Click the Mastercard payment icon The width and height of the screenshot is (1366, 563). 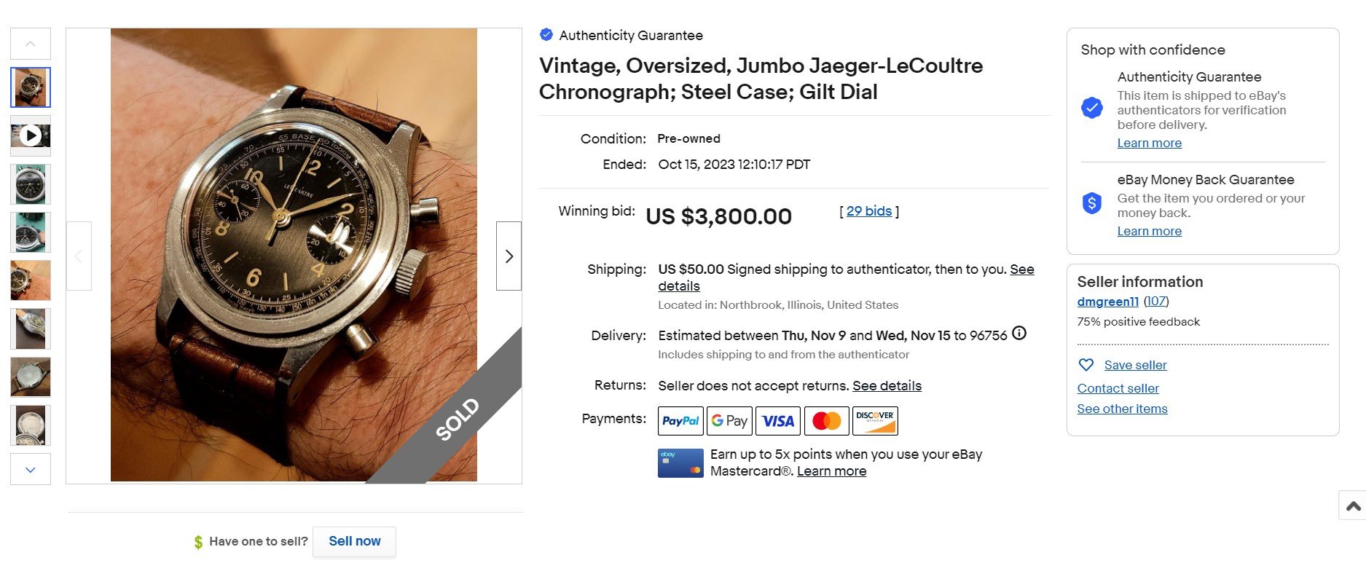[826, 421]
